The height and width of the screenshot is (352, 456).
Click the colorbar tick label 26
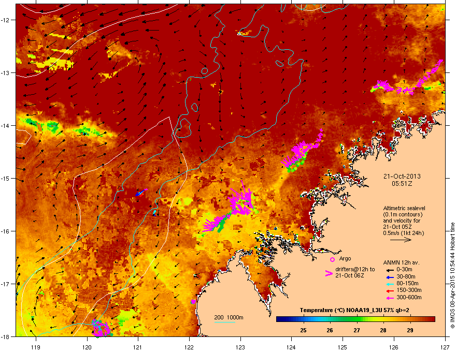coord(330,330)
